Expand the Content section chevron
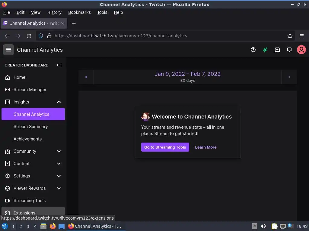The image size is (309, 231). coord(59,164)
